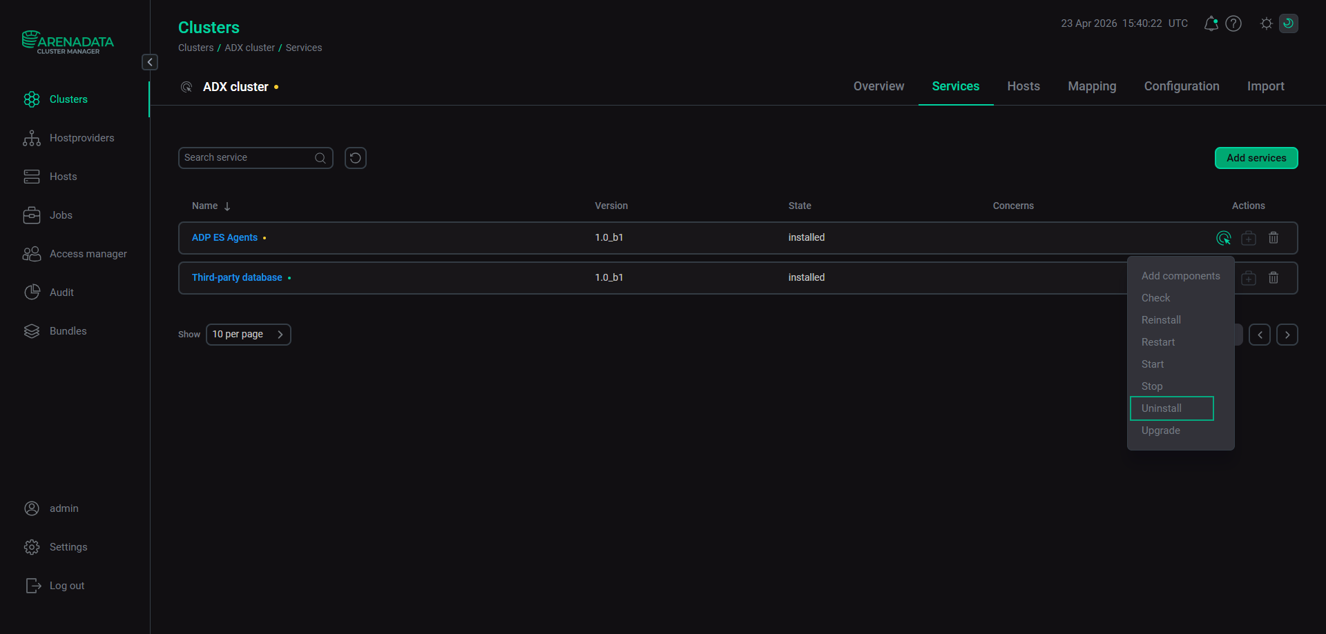The image size is (1326, 634).
Task: Open actions menu for ADP ES Agents
Action: coord(1224,238)
